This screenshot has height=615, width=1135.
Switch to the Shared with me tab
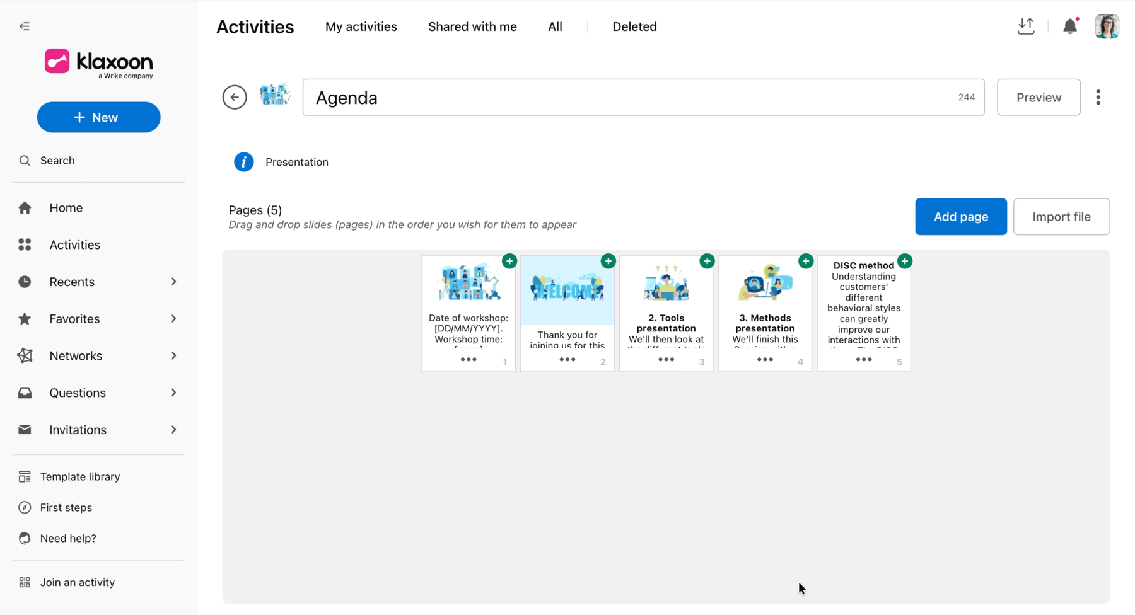pos(472,26)
